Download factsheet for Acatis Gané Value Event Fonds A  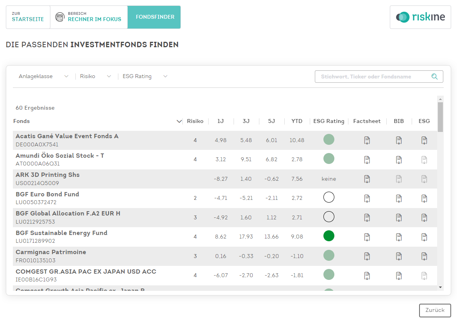coord(367,141)
